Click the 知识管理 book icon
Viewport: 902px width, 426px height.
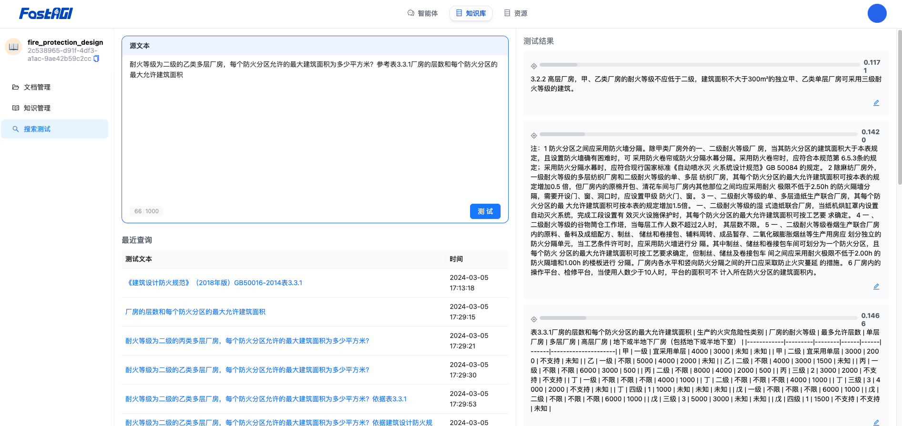coord(16,108)
